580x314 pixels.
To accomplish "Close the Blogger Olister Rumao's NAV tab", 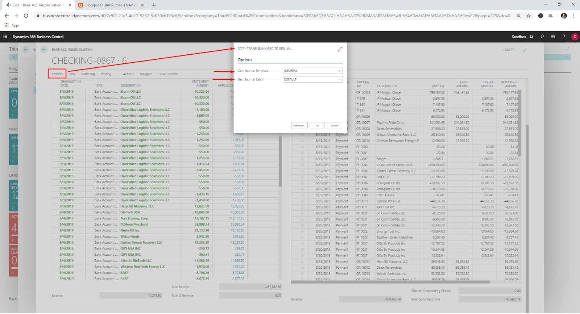I will (142, 5).
